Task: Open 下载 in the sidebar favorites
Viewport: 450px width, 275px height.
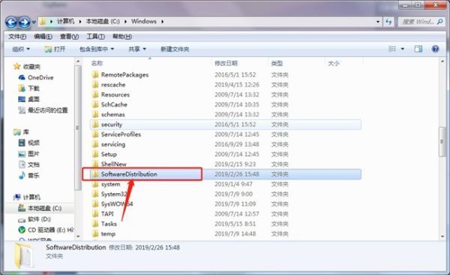Action: point(28,89)
